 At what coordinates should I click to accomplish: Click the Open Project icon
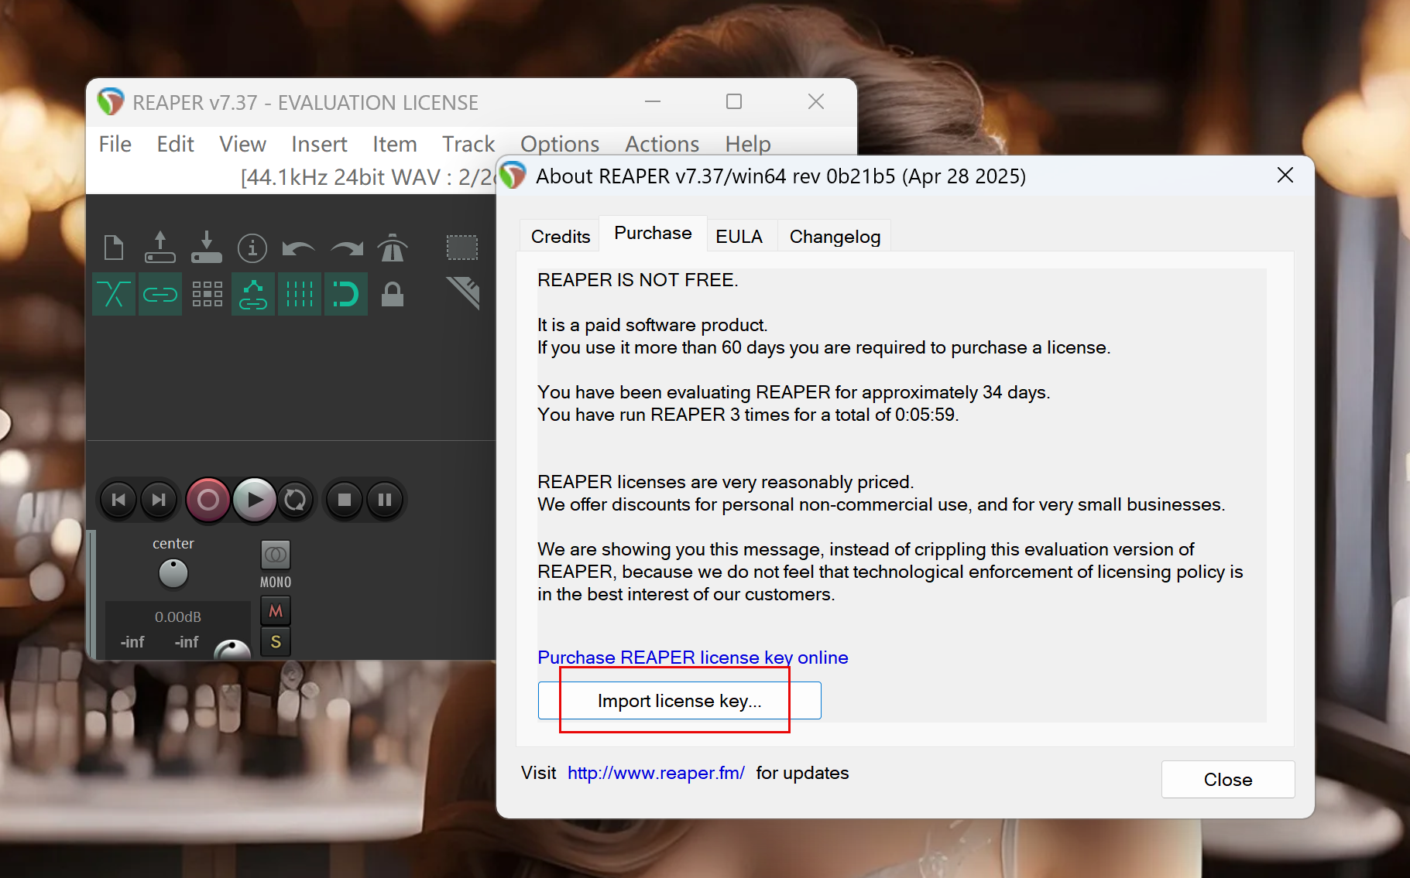click(160, 248)
